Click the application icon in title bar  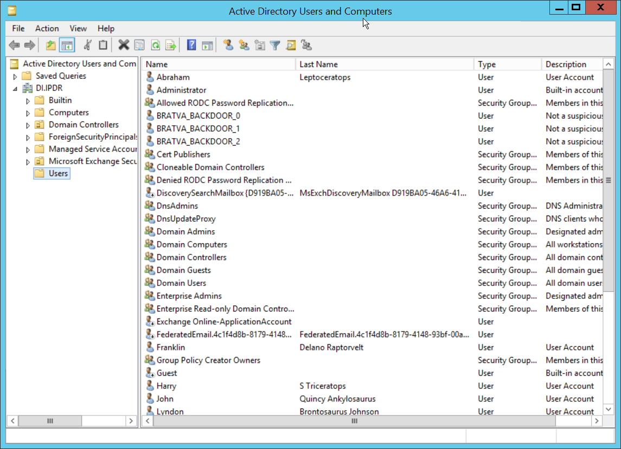tap(12, 11)
